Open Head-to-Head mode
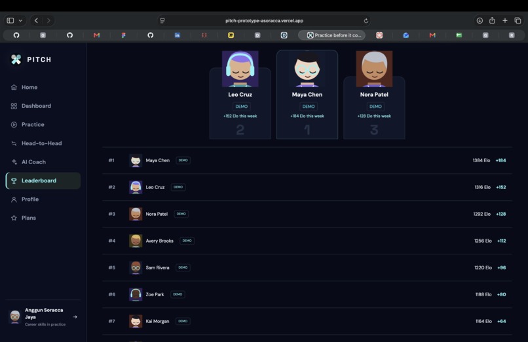The image size is (528, 342). pos(43,143)
